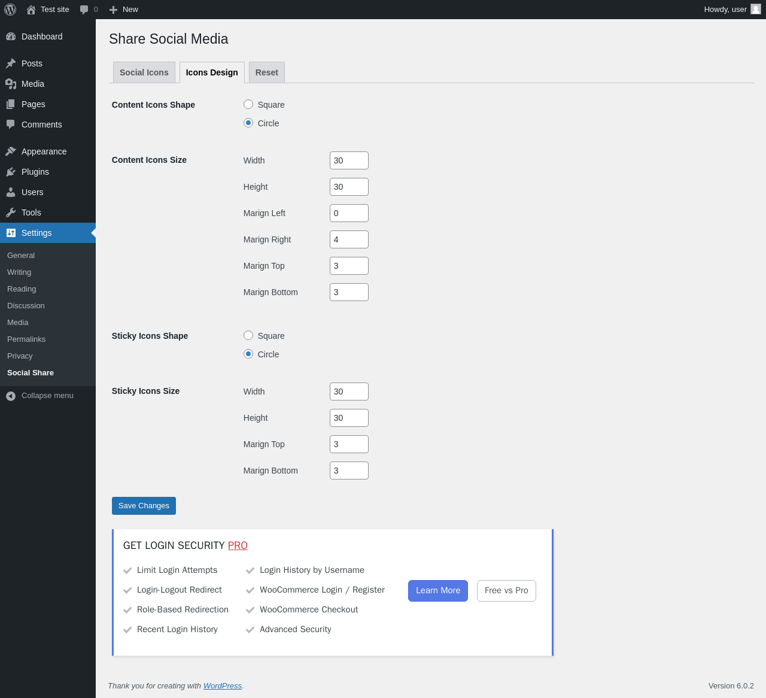Focus the Content Icons Width field
The width and height of the screenshot is (766, 698).
point(349,160)
